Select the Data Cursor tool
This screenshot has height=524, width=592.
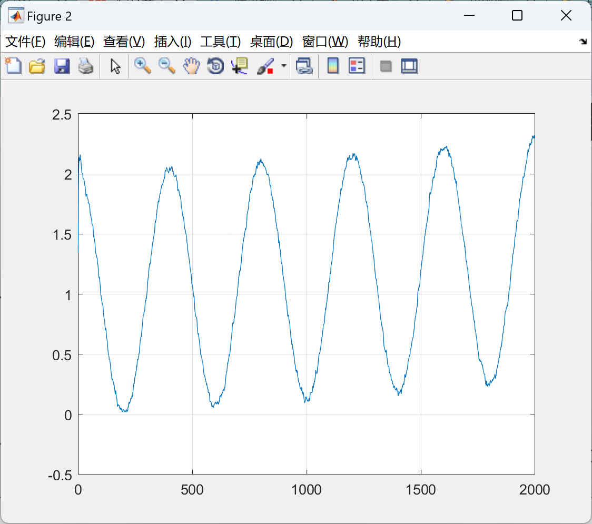tap(240, 66)
